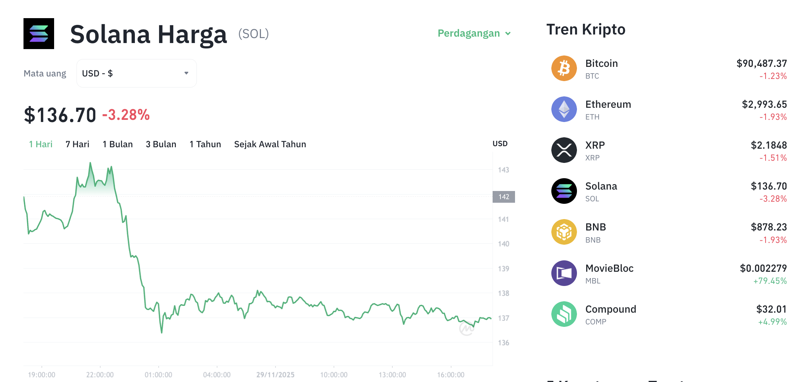The image size is (793, 382).
Task: Click the CoinMarketCap watermark on chart
Action: (466, 328)
